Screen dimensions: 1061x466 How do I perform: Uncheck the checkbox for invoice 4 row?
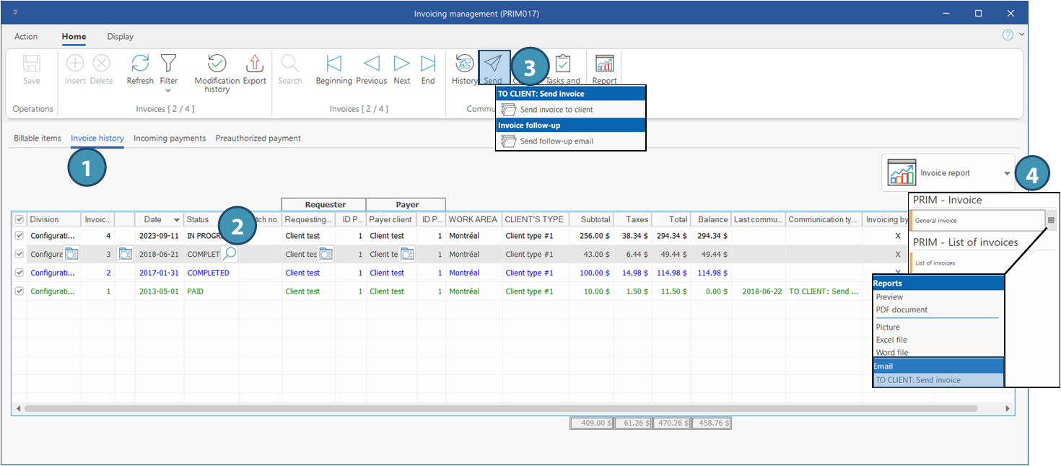coord(19,236)
